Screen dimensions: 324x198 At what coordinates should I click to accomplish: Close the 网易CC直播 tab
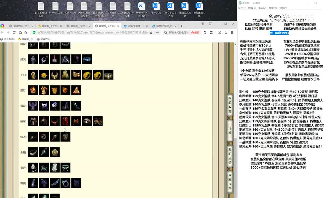[x=147, y=26]
